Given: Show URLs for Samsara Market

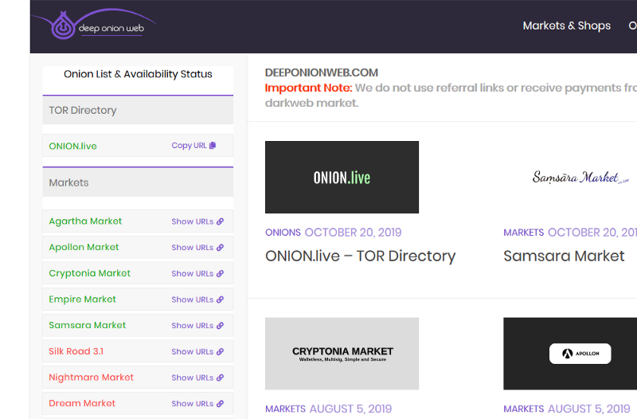Looking at the screenshot, I should 192,326.
